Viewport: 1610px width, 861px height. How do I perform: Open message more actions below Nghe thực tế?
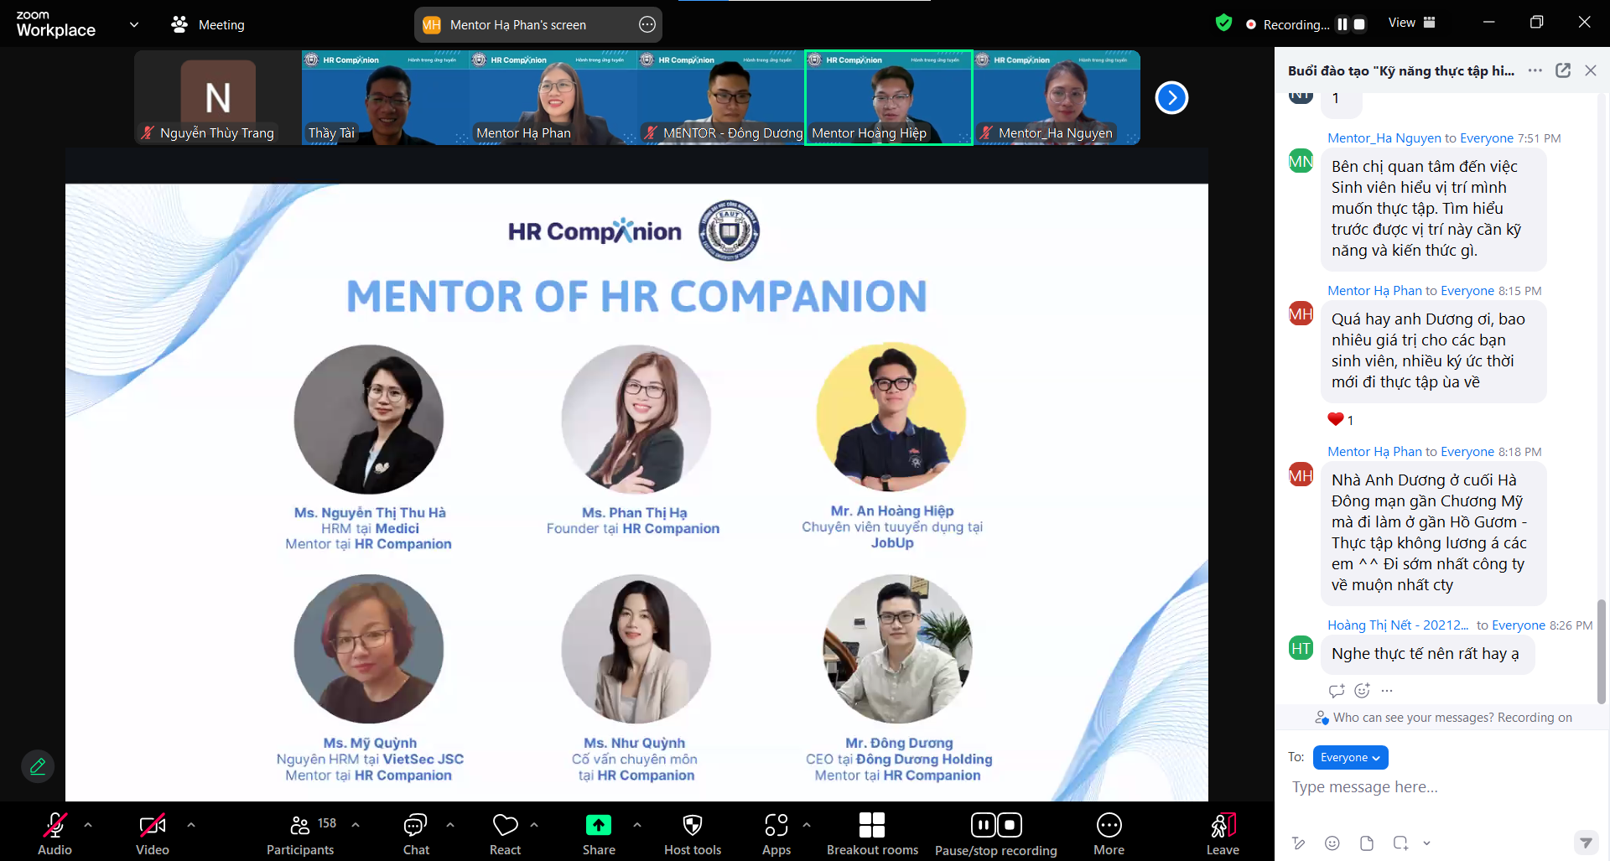(1387, 691)
